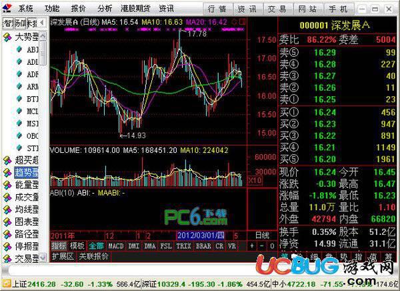Screen dimensions: 400x291
Task: Click the 资讯 button beside 行情
Action: (x=247, y=9)
